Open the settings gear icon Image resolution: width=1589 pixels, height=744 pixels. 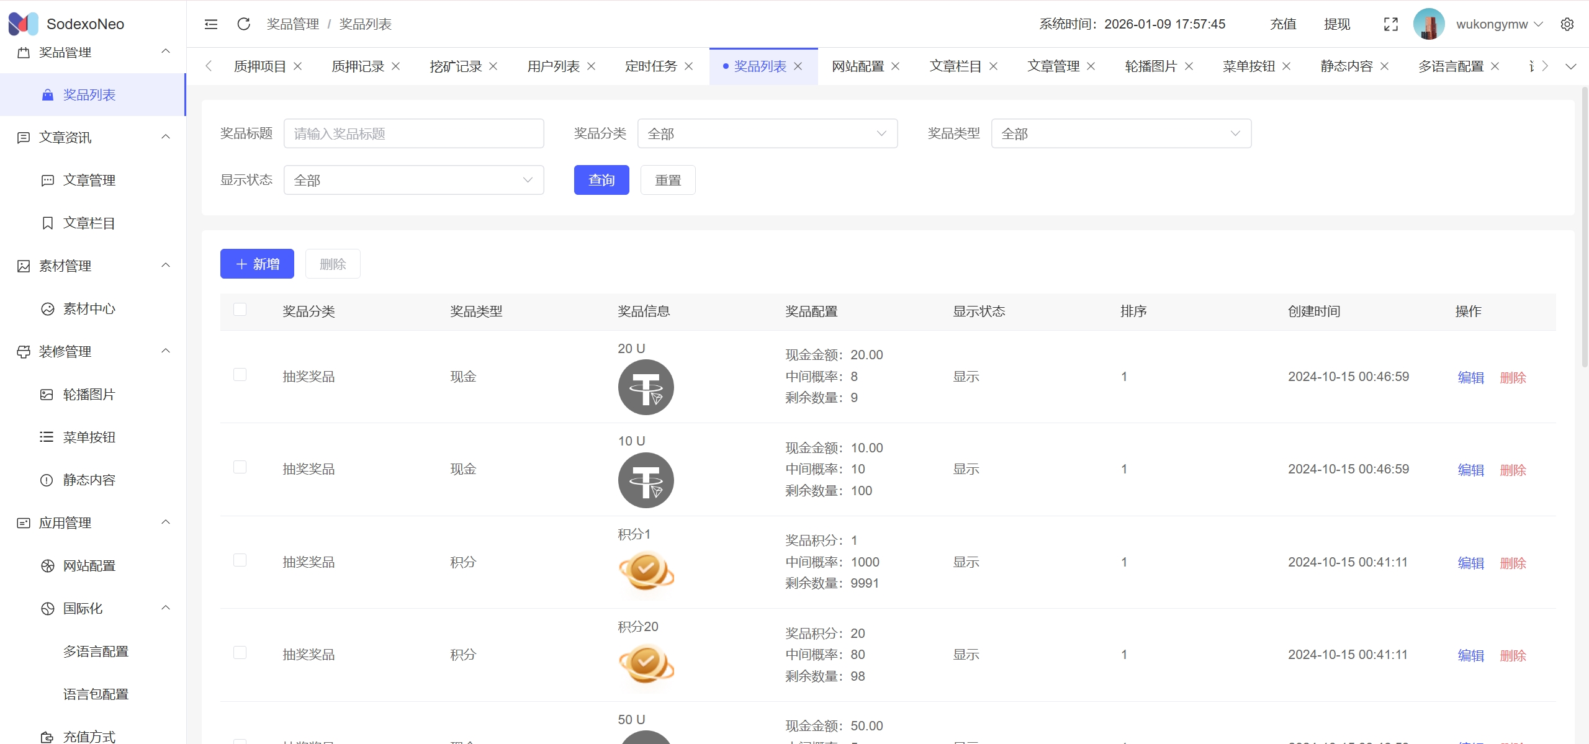click(1567, 24)
